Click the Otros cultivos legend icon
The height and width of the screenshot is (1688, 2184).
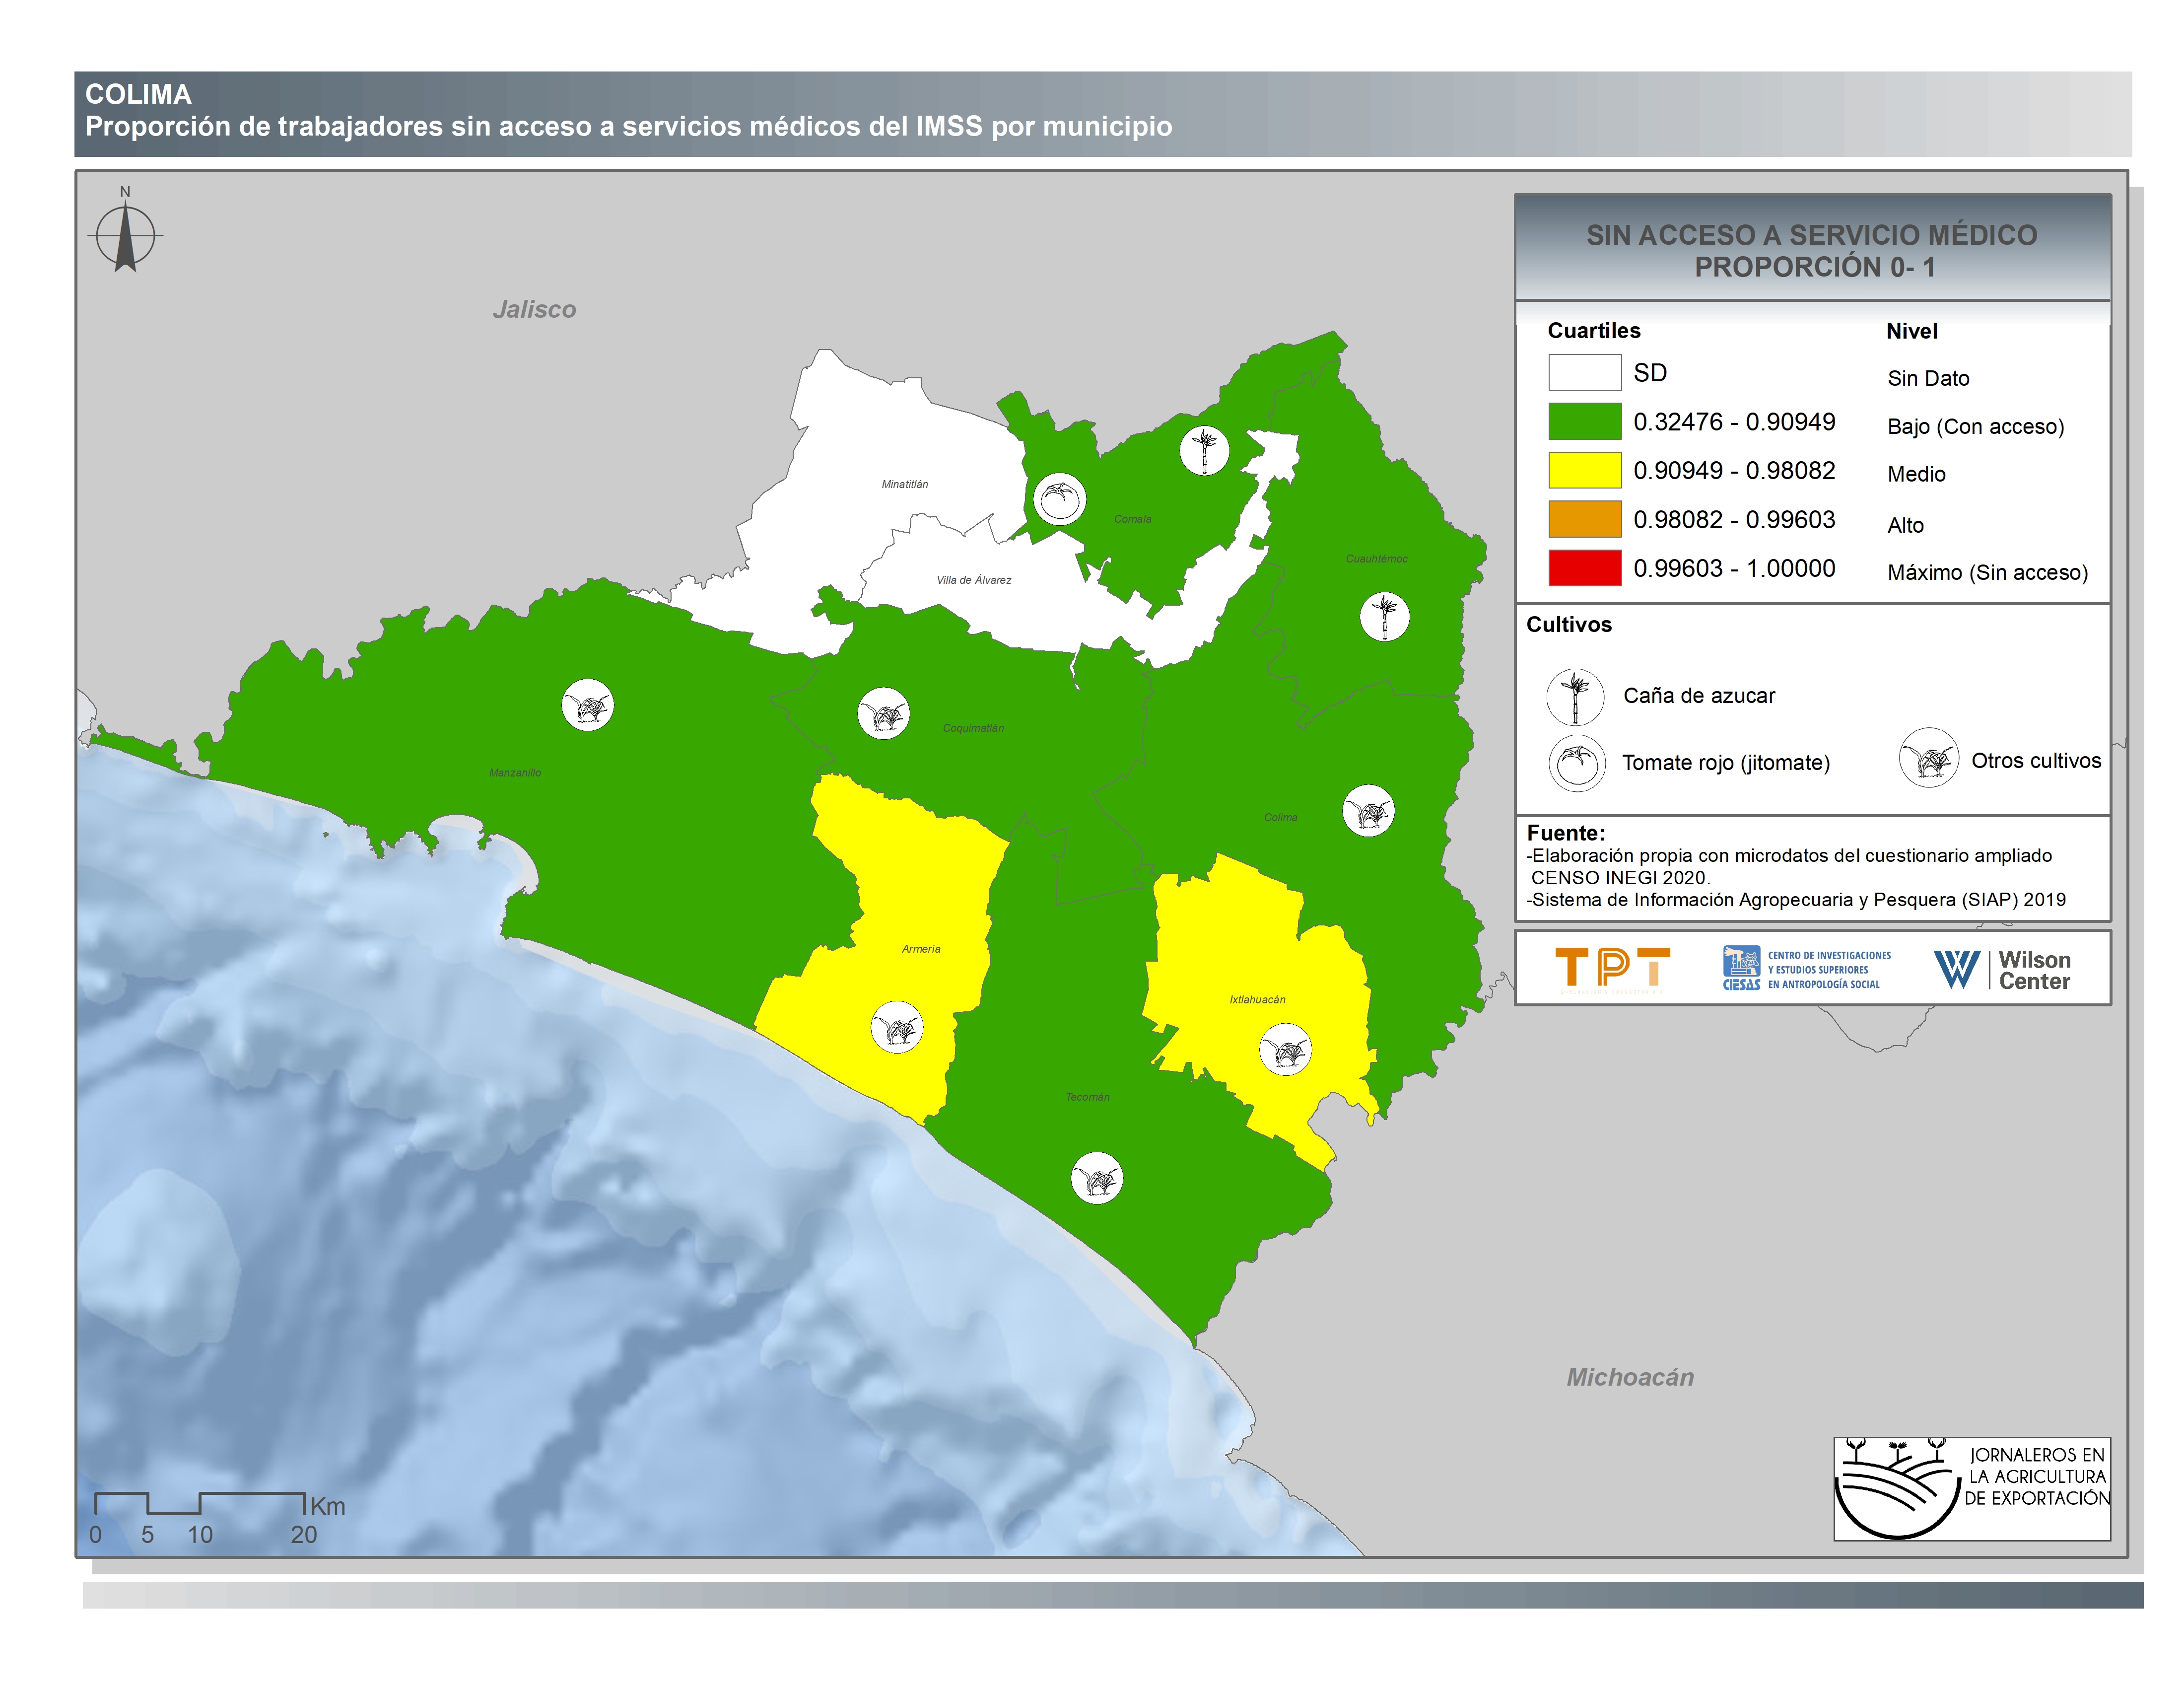1928,759
